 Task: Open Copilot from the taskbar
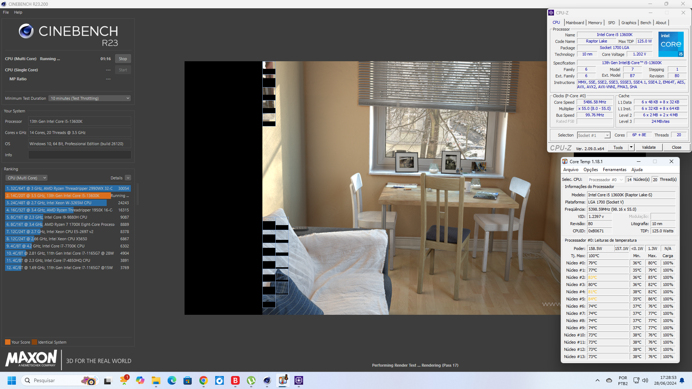[x=140, y=380]
